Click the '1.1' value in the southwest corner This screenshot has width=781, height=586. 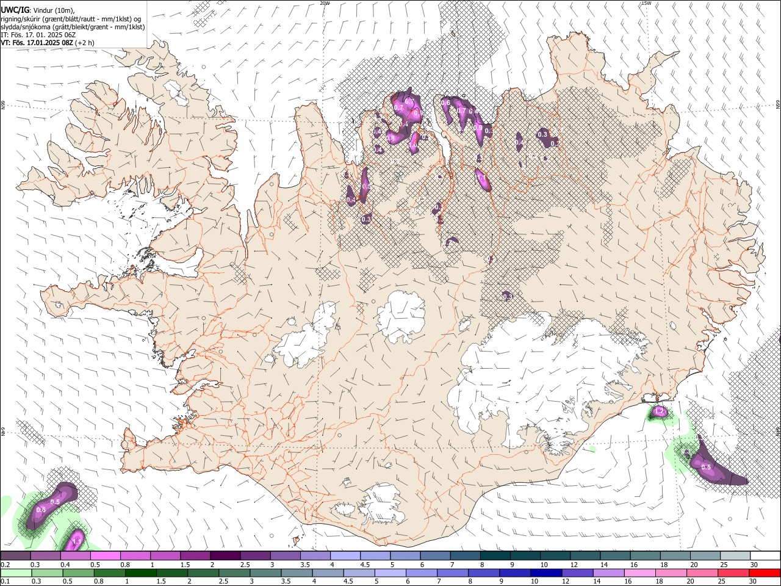tap(77, 541)
